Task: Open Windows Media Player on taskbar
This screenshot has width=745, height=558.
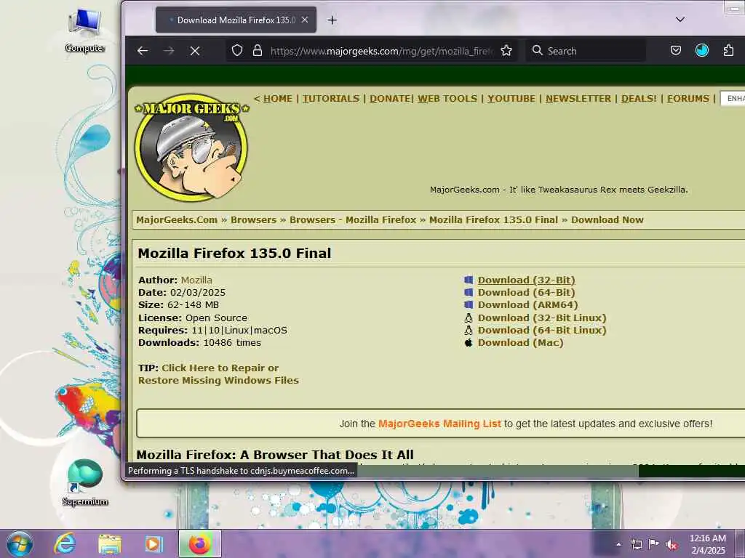Action: coord(154,543)
